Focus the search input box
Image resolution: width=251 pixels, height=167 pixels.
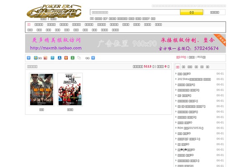(135, 12)
